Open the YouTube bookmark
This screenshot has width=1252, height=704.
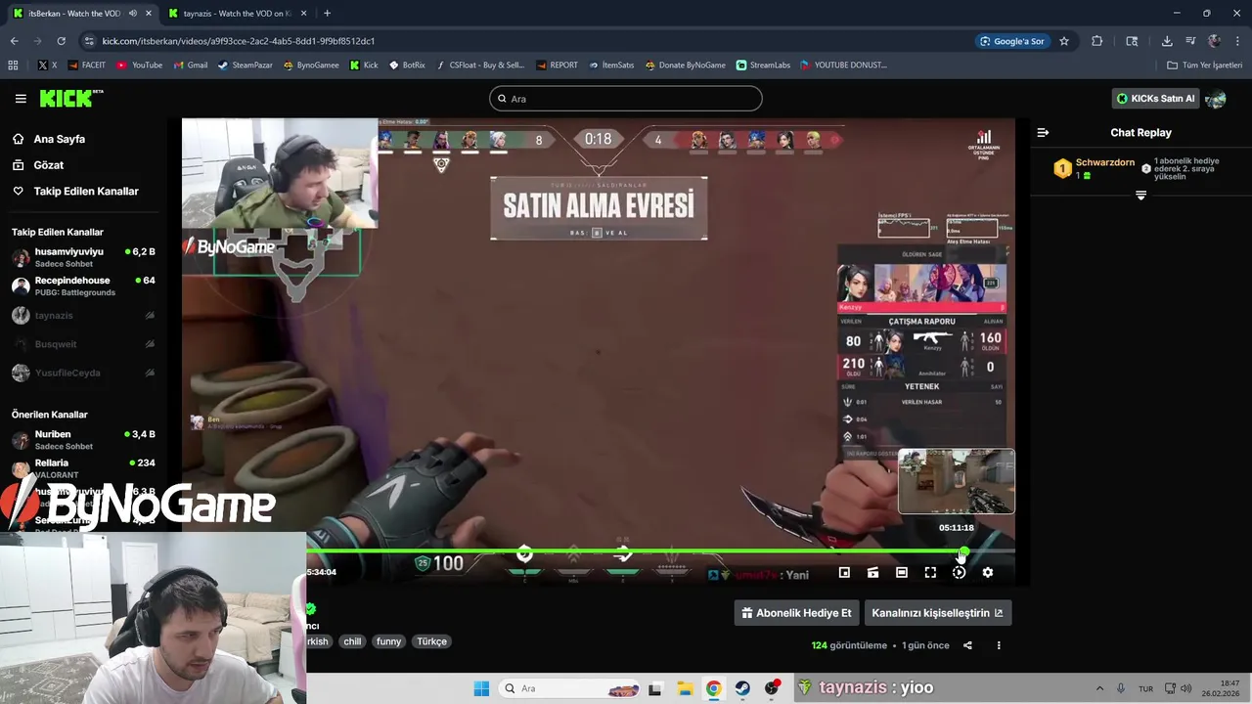(x=140, y=66)
